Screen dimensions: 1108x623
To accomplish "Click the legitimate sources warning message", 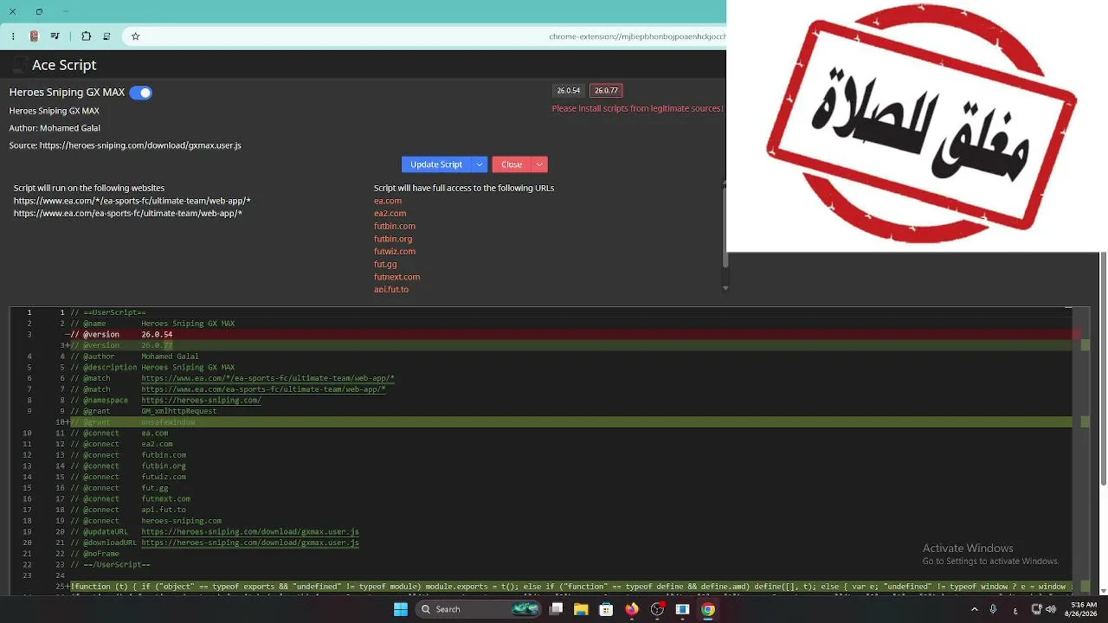I will [638, 108].
